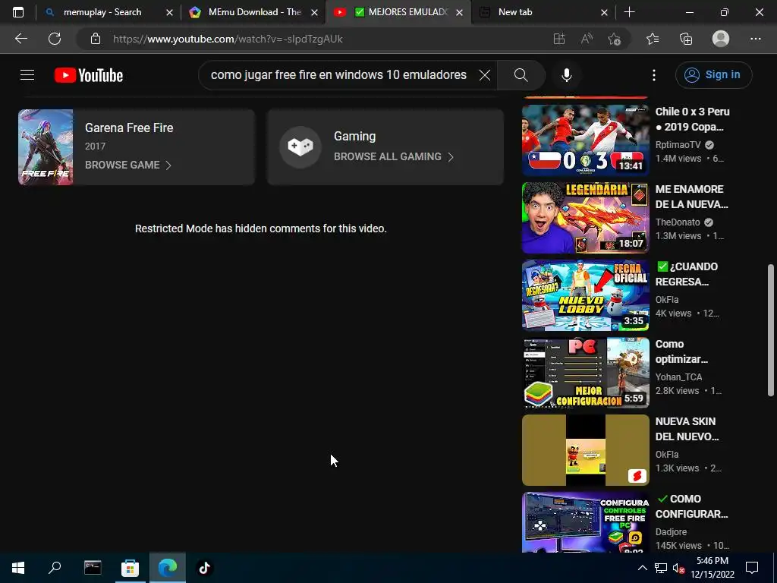The image size is (777, 583).
Task: Close the MEmu Download tab
Action: [314, 12]
